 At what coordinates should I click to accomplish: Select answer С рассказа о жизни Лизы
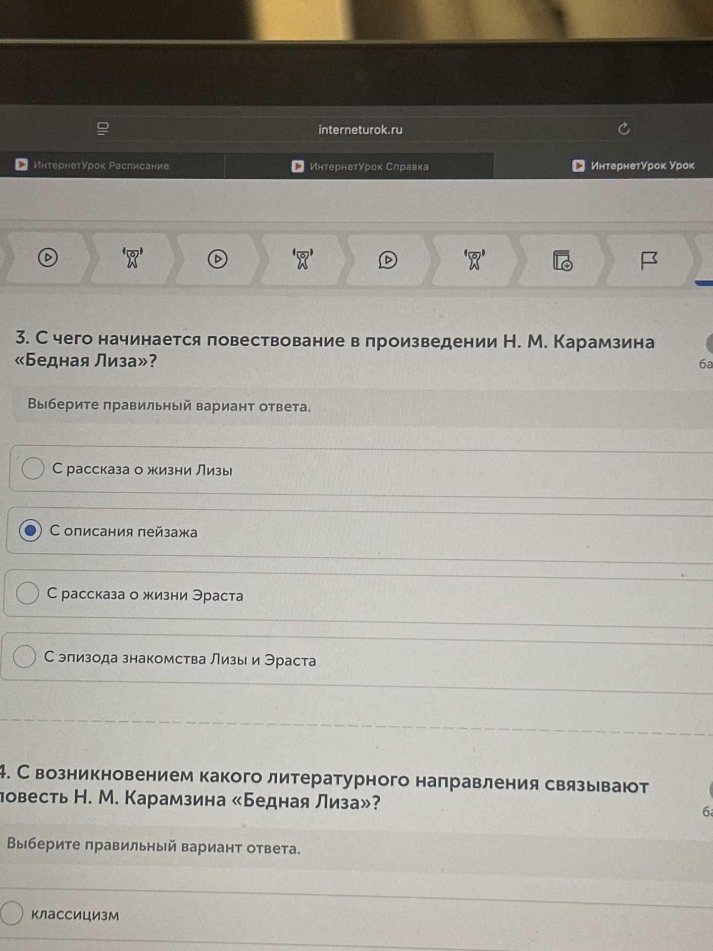tap(361, 472)
